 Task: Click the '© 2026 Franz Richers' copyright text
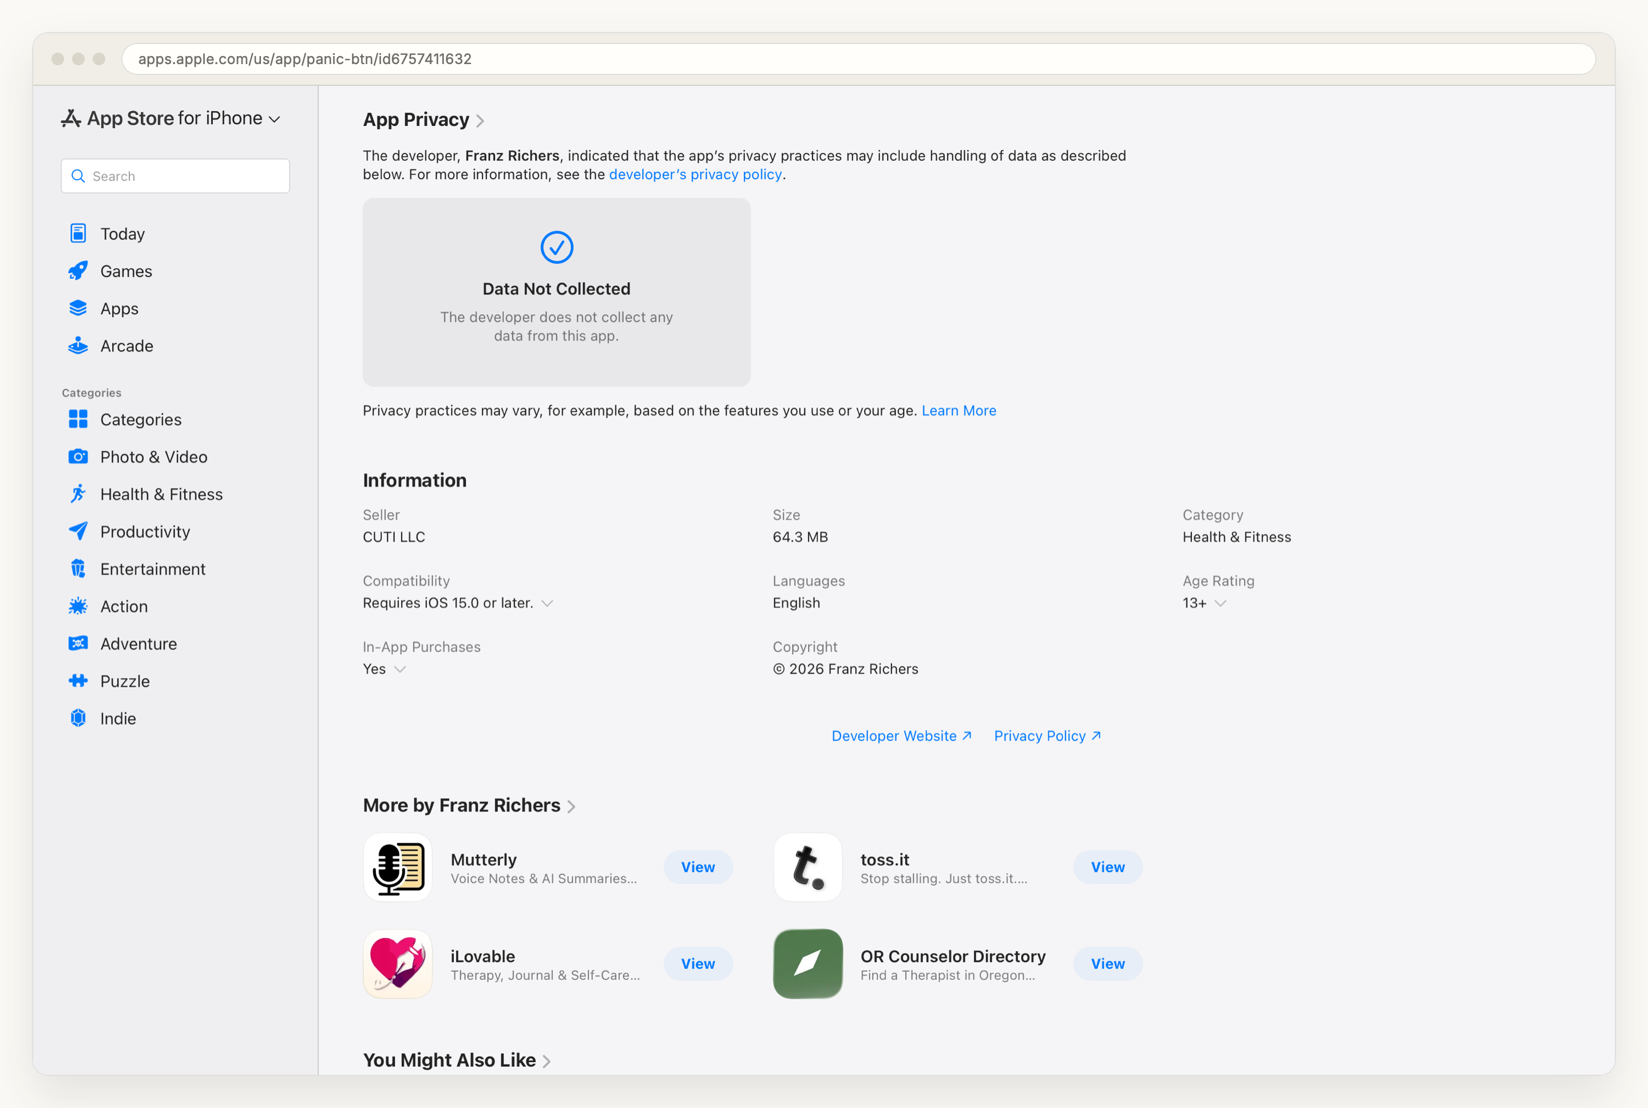[x=846, y=669]
